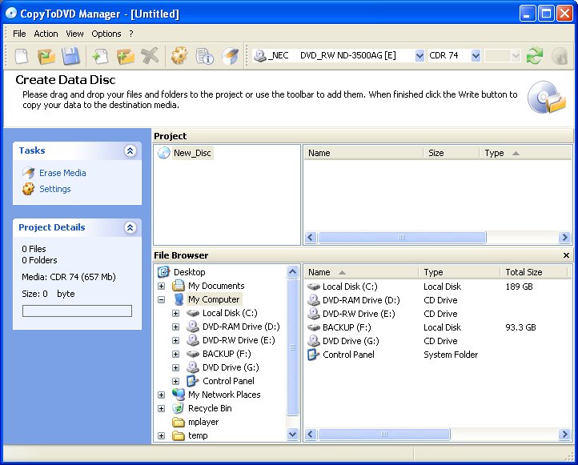Click the project list horizontal scrollbar thumb

click(x=402, y=237)
